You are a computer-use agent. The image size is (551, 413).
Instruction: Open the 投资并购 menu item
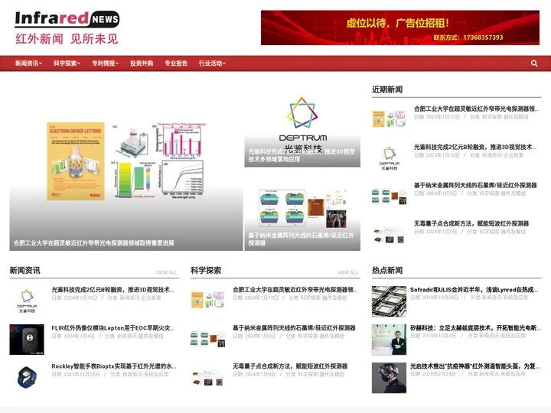point(142,63)
